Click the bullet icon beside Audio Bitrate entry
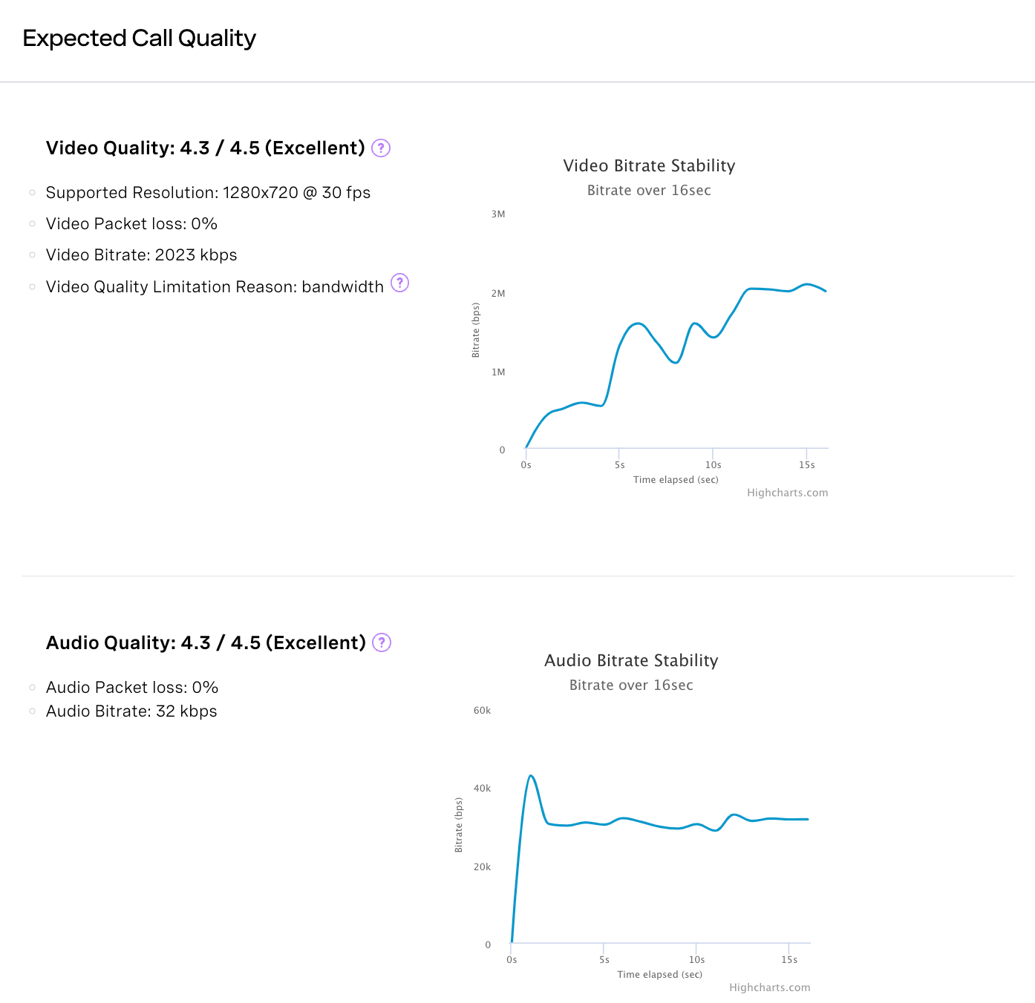 [32, 711]
